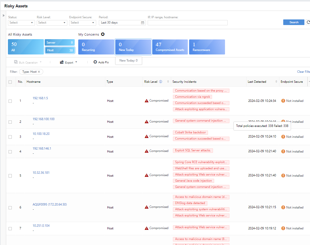
Task: Open My Concerns settings gear
Action: pyautogui.click(x=103, y=34)
